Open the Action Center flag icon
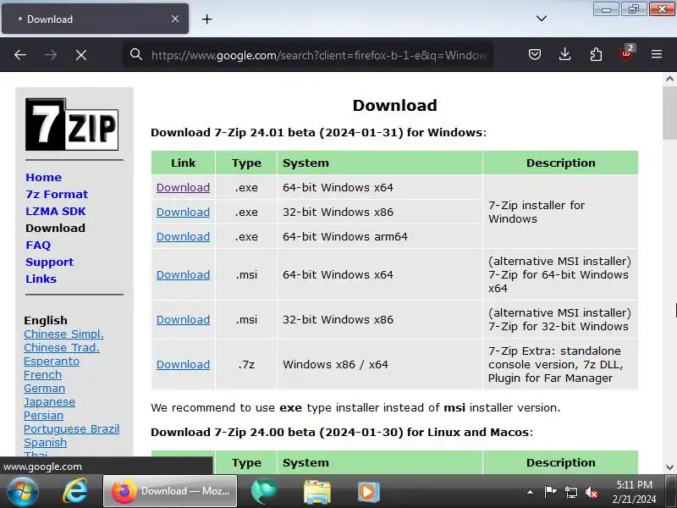Screen dimensions: 677x508 tap(550, 492)
